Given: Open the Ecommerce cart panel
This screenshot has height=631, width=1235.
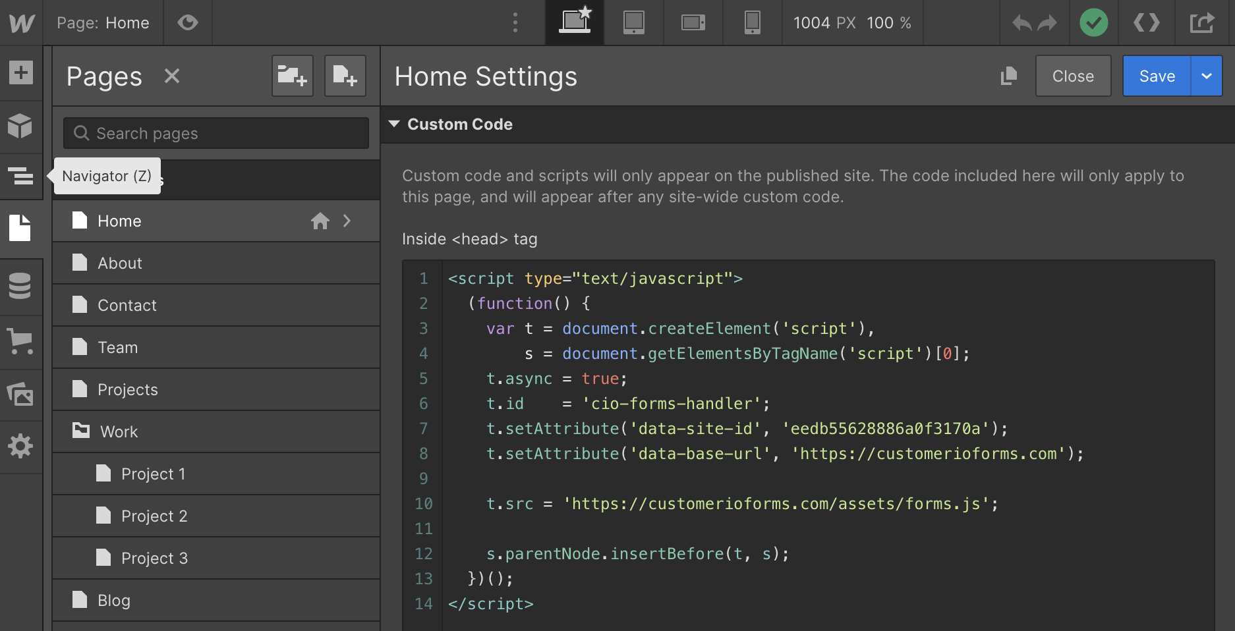Looking at the screenshot, I should (x=21, y=341).
